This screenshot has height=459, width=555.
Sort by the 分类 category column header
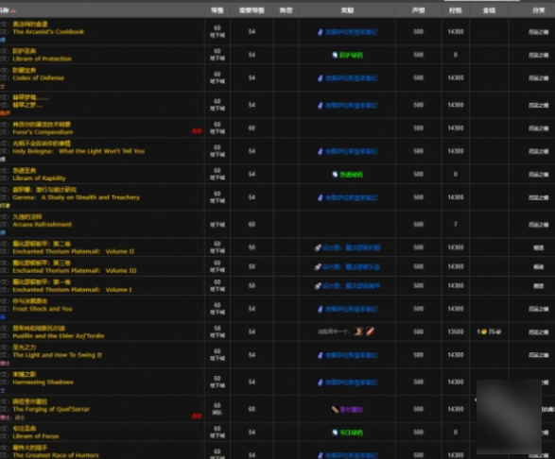[x=538, y=10]
